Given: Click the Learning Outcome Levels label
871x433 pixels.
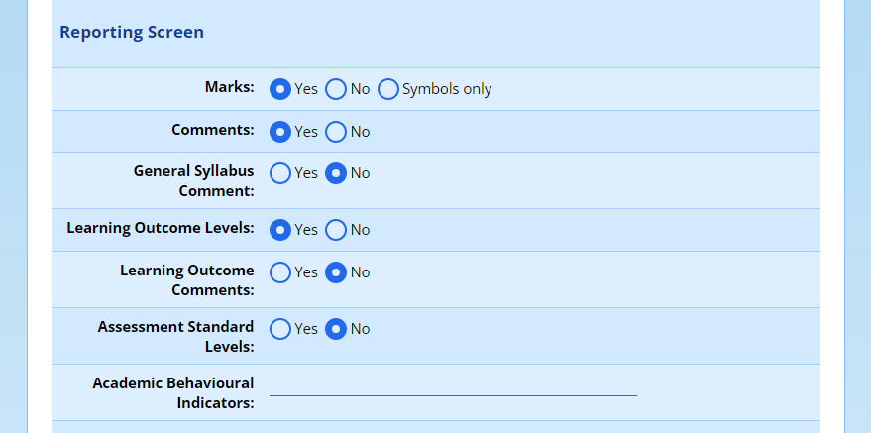Looking at the screenshot, I should (160, 228).
